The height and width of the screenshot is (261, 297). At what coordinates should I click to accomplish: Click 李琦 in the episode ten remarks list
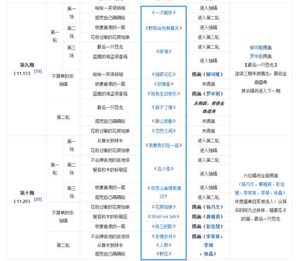click(x=265, y=193)
